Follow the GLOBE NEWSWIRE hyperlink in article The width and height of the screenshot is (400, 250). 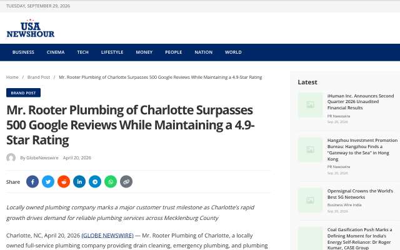point(107,235)
